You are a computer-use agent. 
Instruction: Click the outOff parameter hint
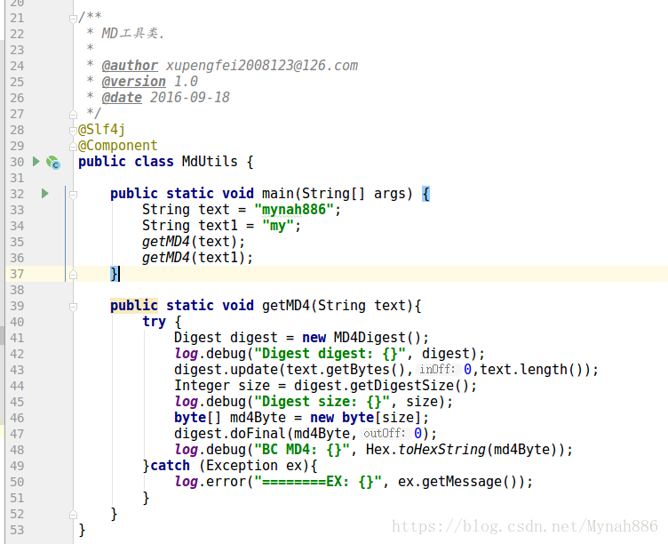(x=385, y=433)
